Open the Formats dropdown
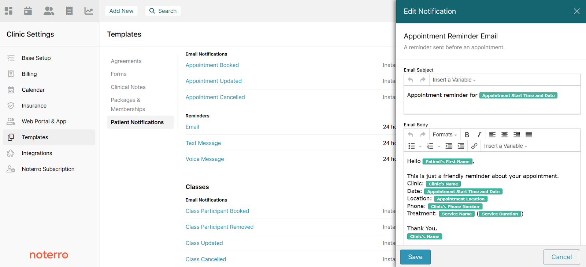Image resolution: width=586 pixels, height=267 pixels. click(445, 134)
